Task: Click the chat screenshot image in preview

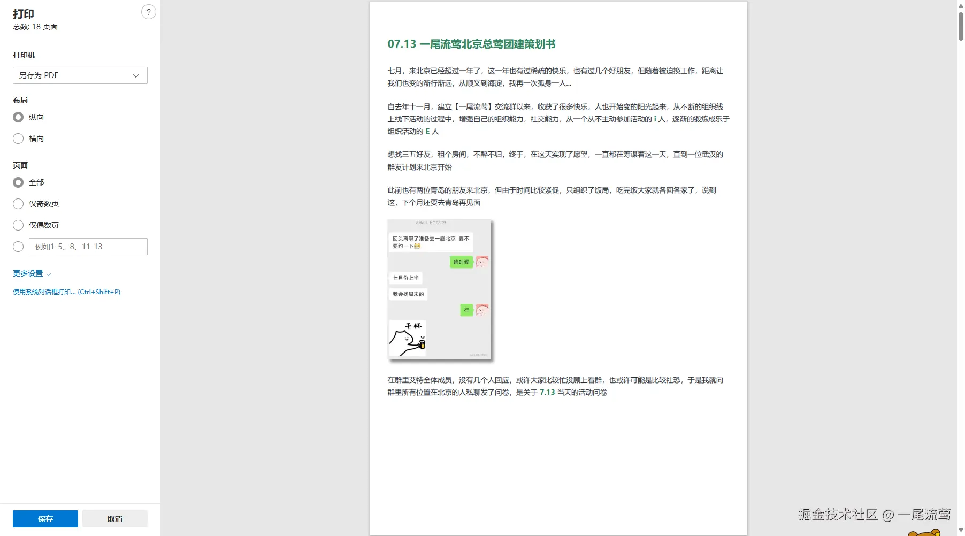Action: [x=439, y=289]
